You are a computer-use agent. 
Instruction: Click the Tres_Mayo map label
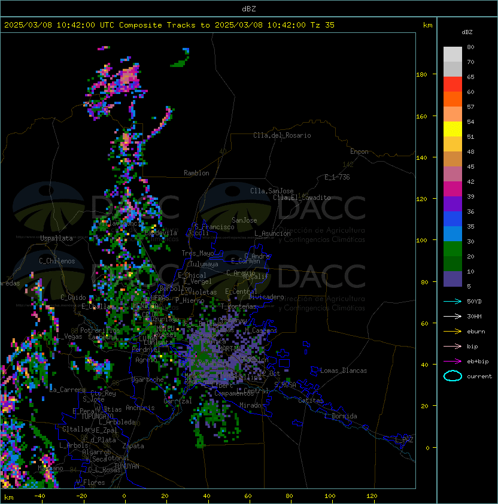point(198,253)
